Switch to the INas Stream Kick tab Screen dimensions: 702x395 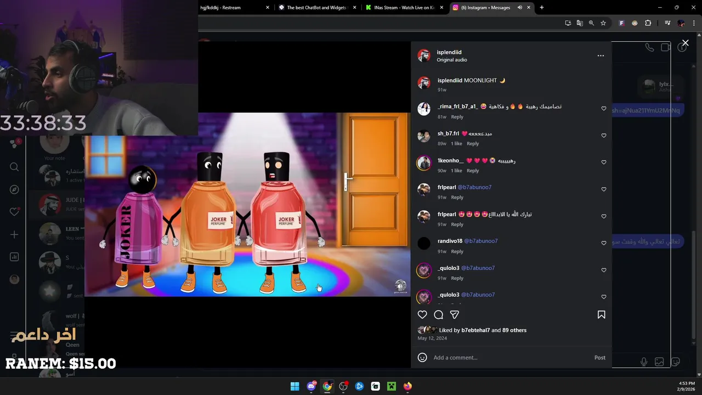tap(404, 8)
